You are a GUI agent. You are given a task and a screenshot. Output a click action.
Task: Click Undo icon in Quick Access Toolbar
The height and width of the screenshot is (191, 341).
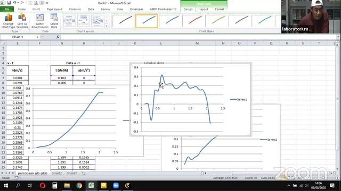[14, 3]
